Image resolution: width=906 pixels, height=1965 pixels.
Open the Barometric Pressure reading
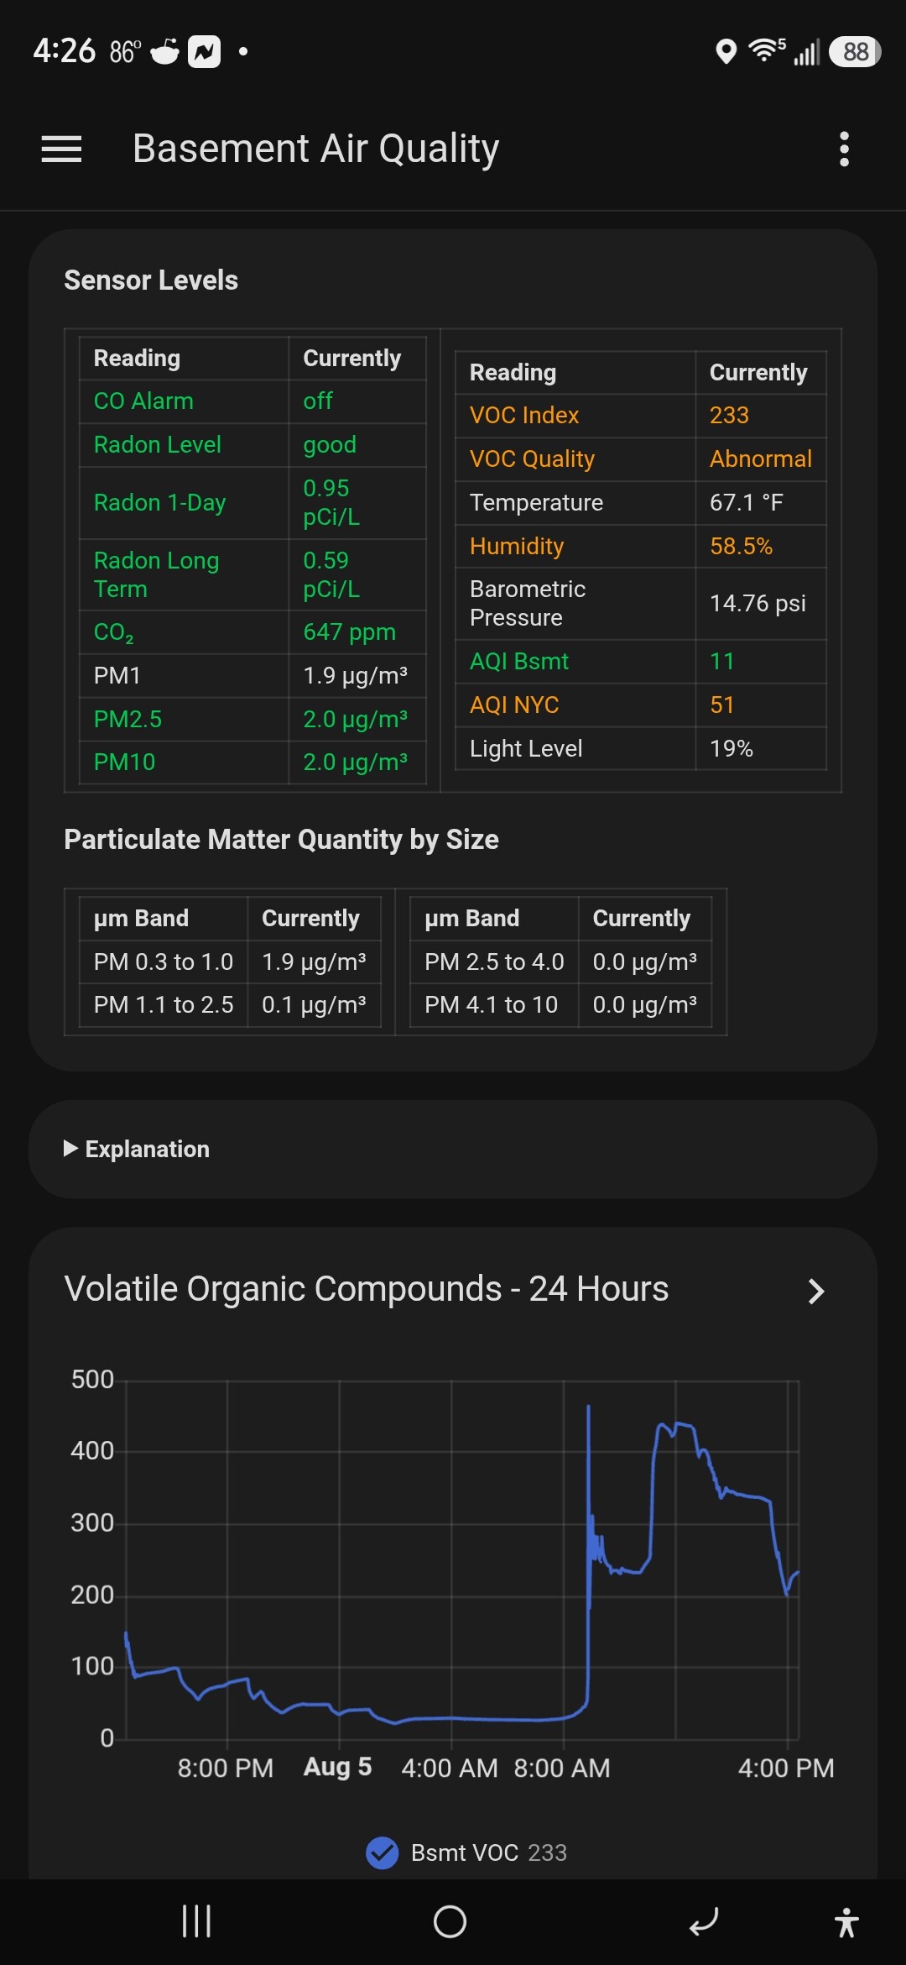coord(641,604)
